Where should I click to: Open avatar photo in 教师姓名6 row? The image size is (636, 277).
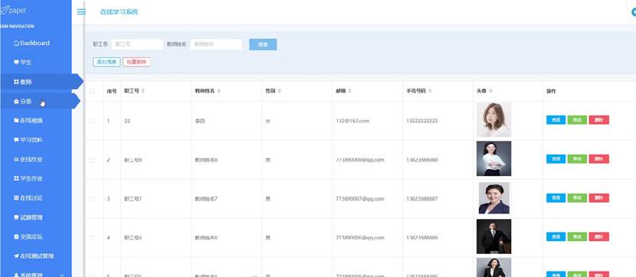pos(493,236)
